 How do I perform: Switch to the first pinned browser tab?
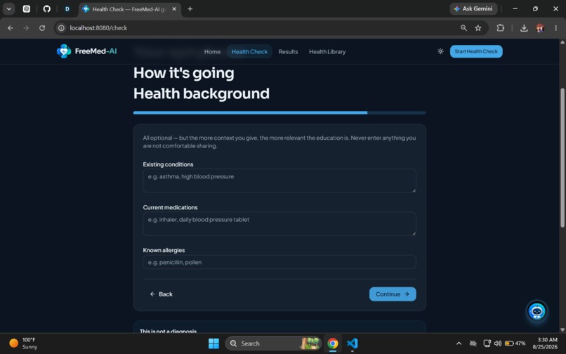pos(27,9)
